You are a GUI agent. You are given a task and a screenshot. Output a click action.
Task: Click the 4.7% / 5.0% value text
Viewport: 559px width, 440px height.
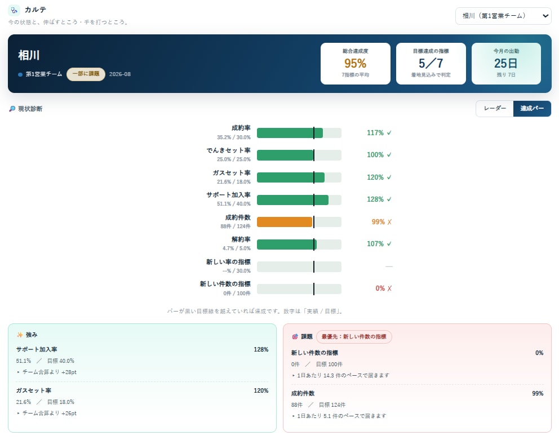tap(236, 248)
